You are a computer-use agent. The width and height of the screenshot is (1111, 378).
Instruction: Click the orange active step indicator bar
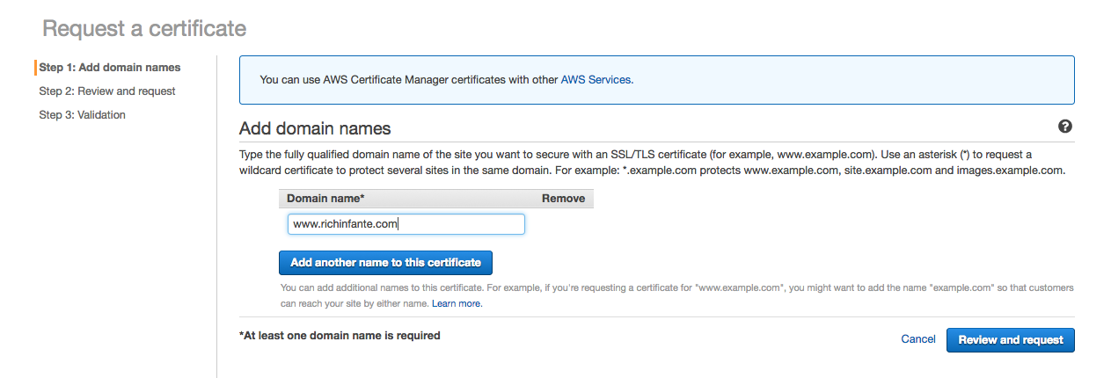pyautogui.click(x=35, y=68)
